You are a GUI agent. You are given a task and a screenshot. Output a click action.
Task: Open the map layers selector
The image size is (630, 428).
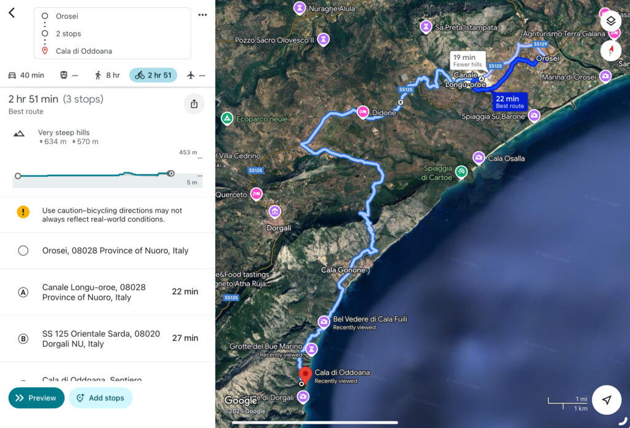(610, 20)
